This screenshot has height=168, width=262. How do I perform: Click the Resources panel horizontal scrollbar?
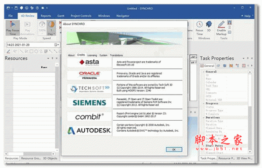pyautogui.click(x=30, y=154)
